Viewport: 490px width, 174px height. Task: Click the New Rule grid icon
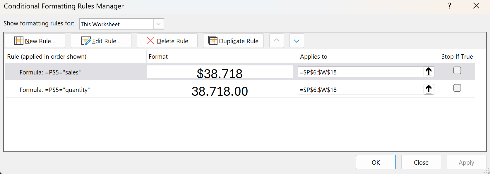coord(19,41)
